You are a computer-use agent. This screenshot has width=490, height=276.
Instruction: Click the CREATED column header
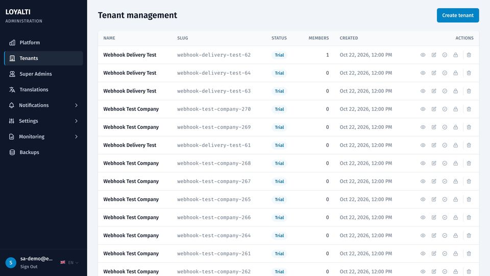click(x=349, y=38)
